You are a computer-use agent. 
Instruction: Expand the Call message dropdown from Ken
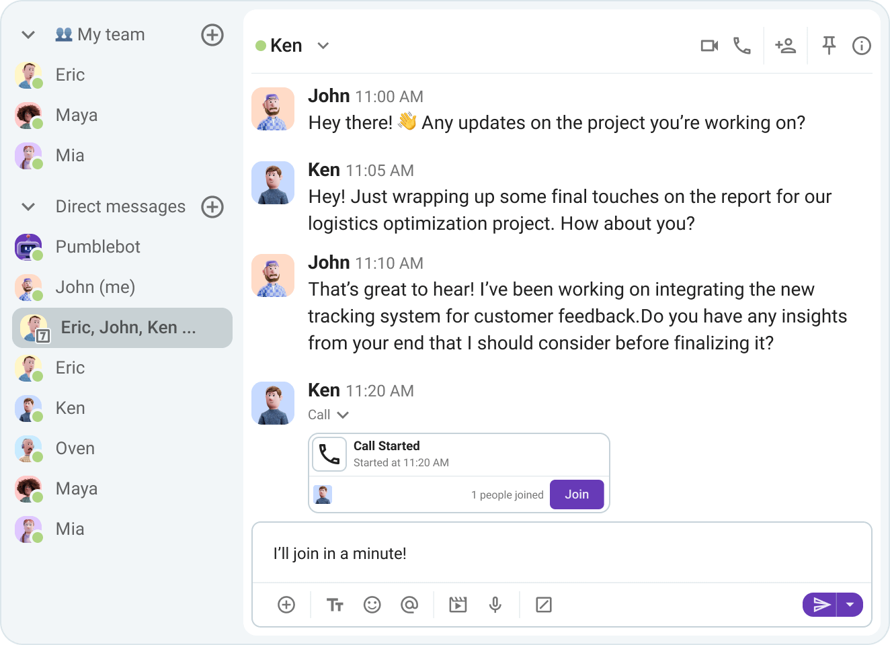tap(343, 415)
